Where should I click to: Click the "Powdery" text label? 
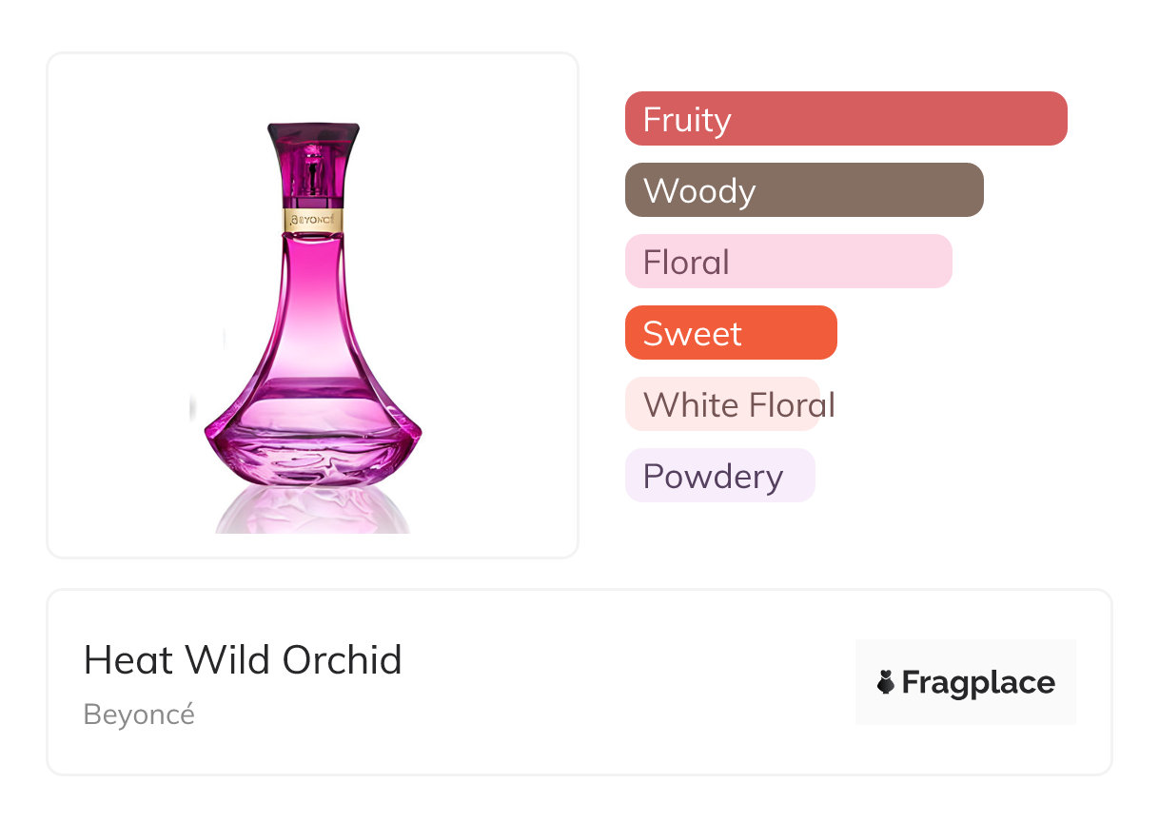point(713,476)
